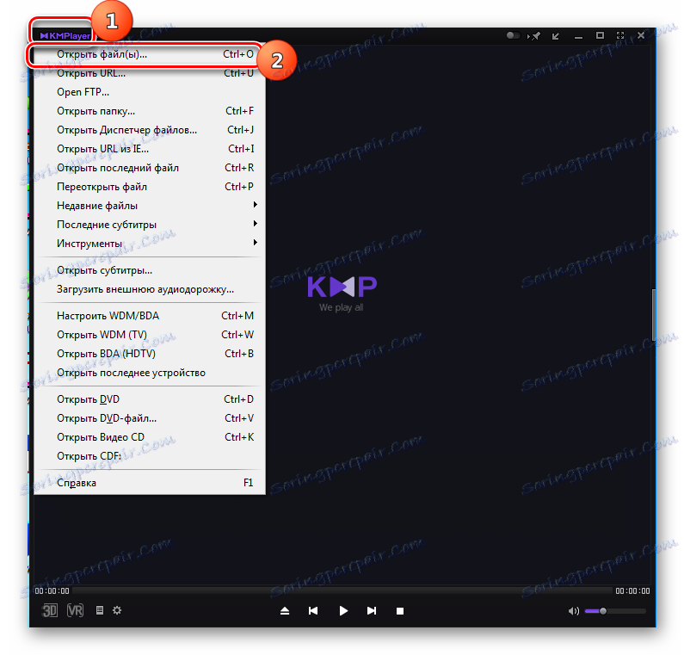Viewport: 684px width, 655px height.
Task: Select Настроить WDM/BDA entry
Action: [150, 316]
